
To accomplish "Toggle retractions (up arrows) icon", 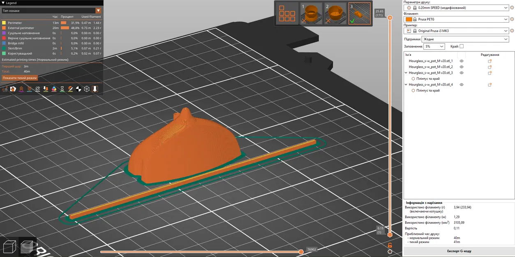I will (21, 89).
